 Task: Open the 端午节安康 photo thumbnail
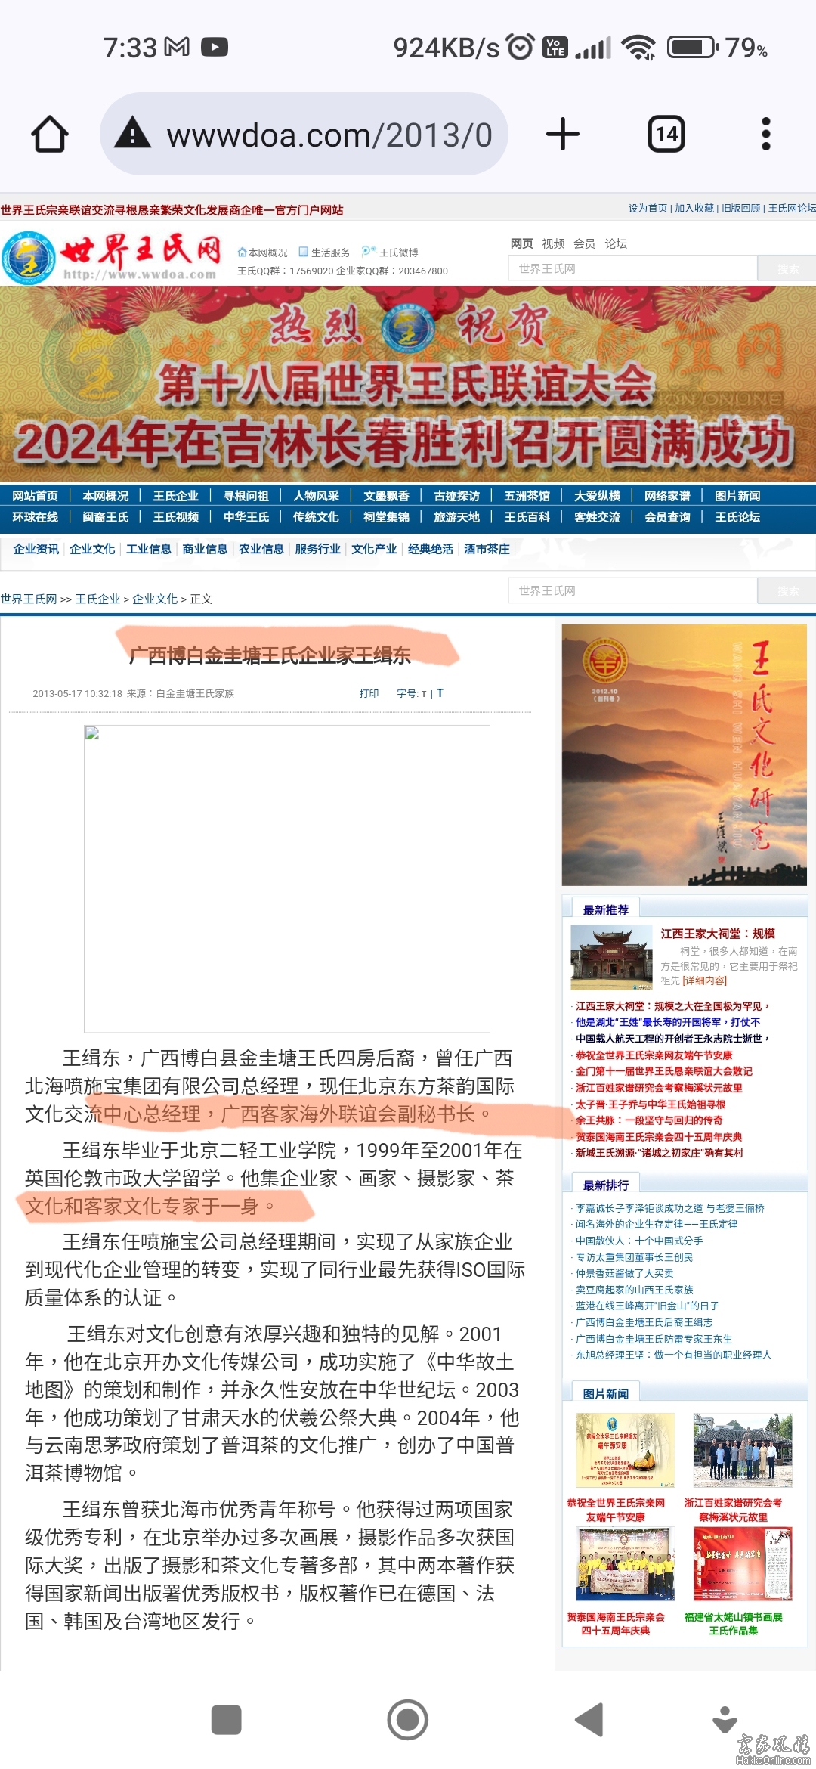click(625, 1451)
